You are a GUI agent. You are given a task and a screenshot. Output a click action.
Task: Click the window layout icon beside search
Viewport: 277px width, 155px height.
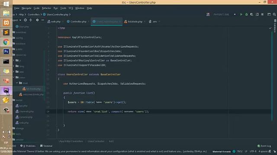(x=269, y=14)
